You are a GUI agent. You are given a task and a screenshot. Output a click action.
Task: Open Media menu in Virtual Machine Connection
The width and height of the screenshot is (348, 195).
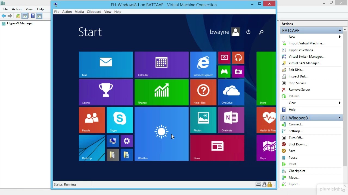point(79,12)
